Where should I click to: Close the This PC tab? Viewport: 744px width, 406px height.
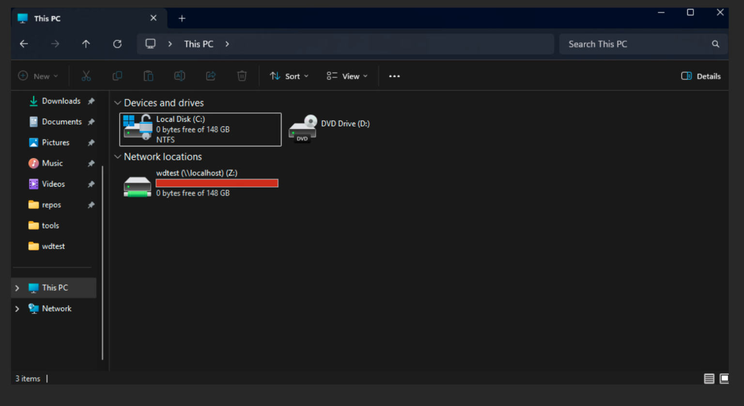[154, 18]
